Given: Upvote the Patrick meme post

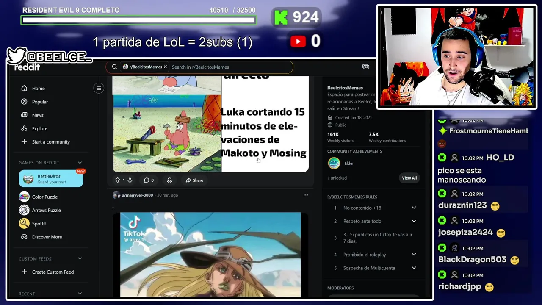Looking at the screenshot, I should 117,180.
